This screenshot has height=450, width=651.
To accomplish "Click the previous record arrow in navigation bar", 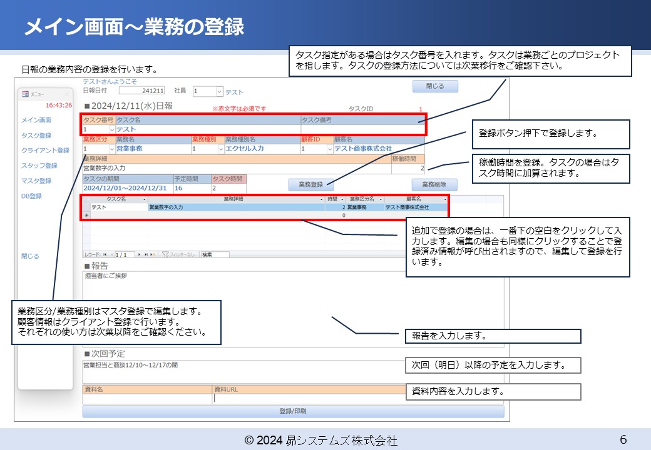I will (x=111, y=254).
